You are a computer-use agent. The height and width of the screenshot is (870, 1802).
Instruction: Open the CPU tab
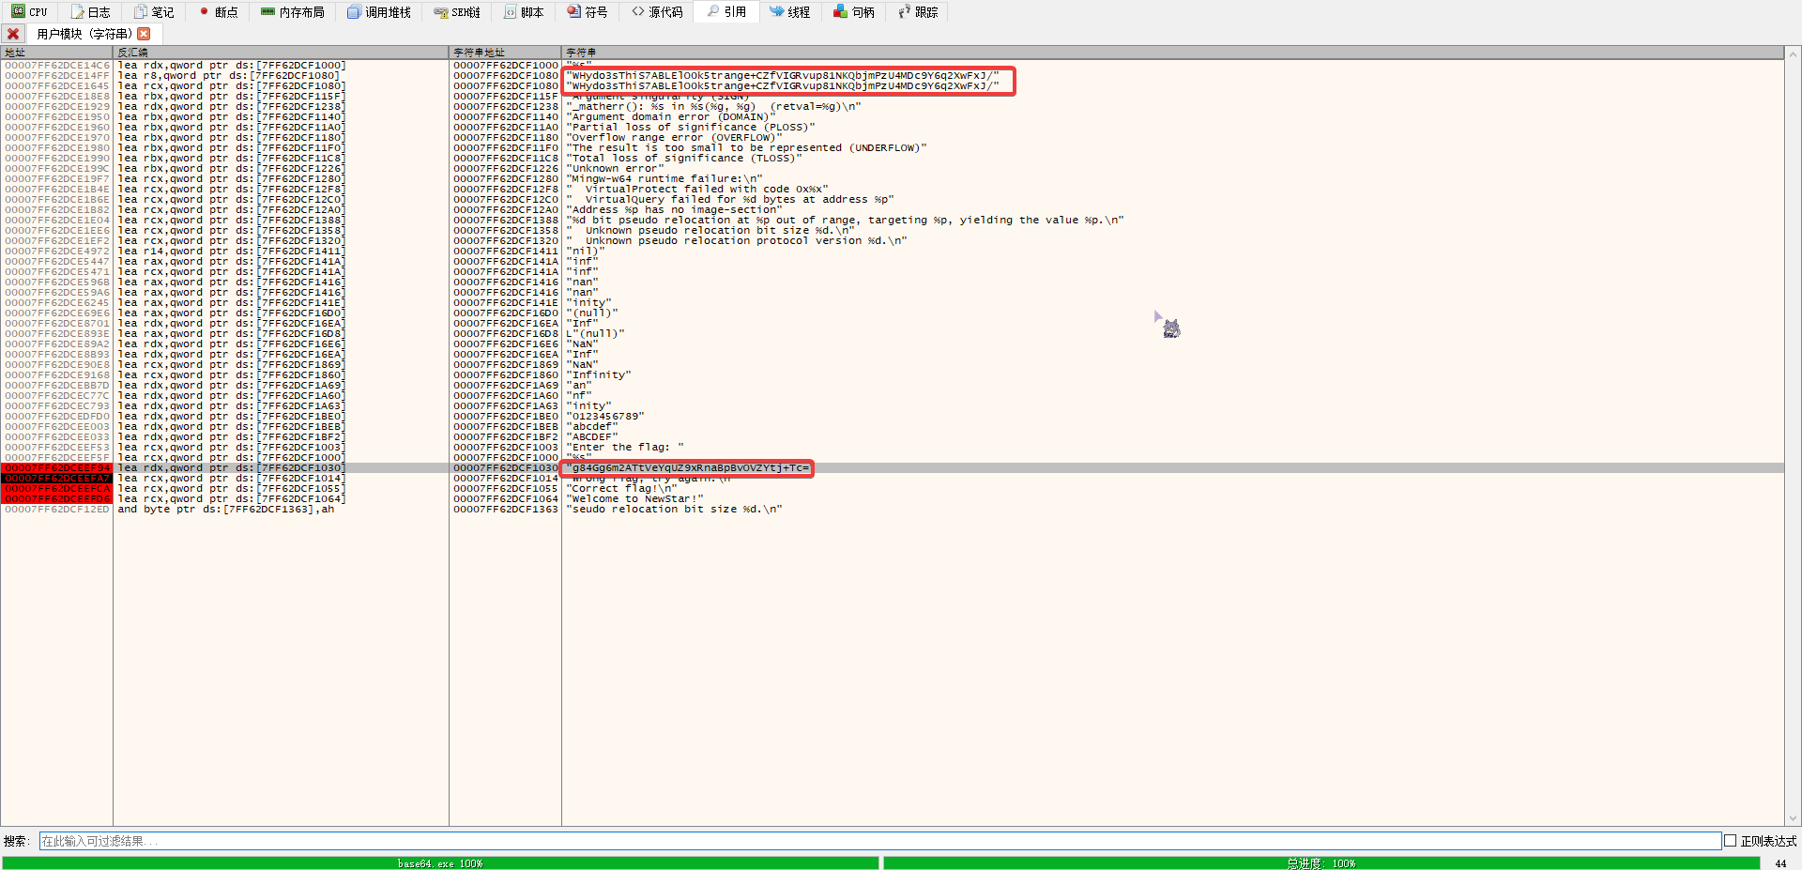coord(29,12)
